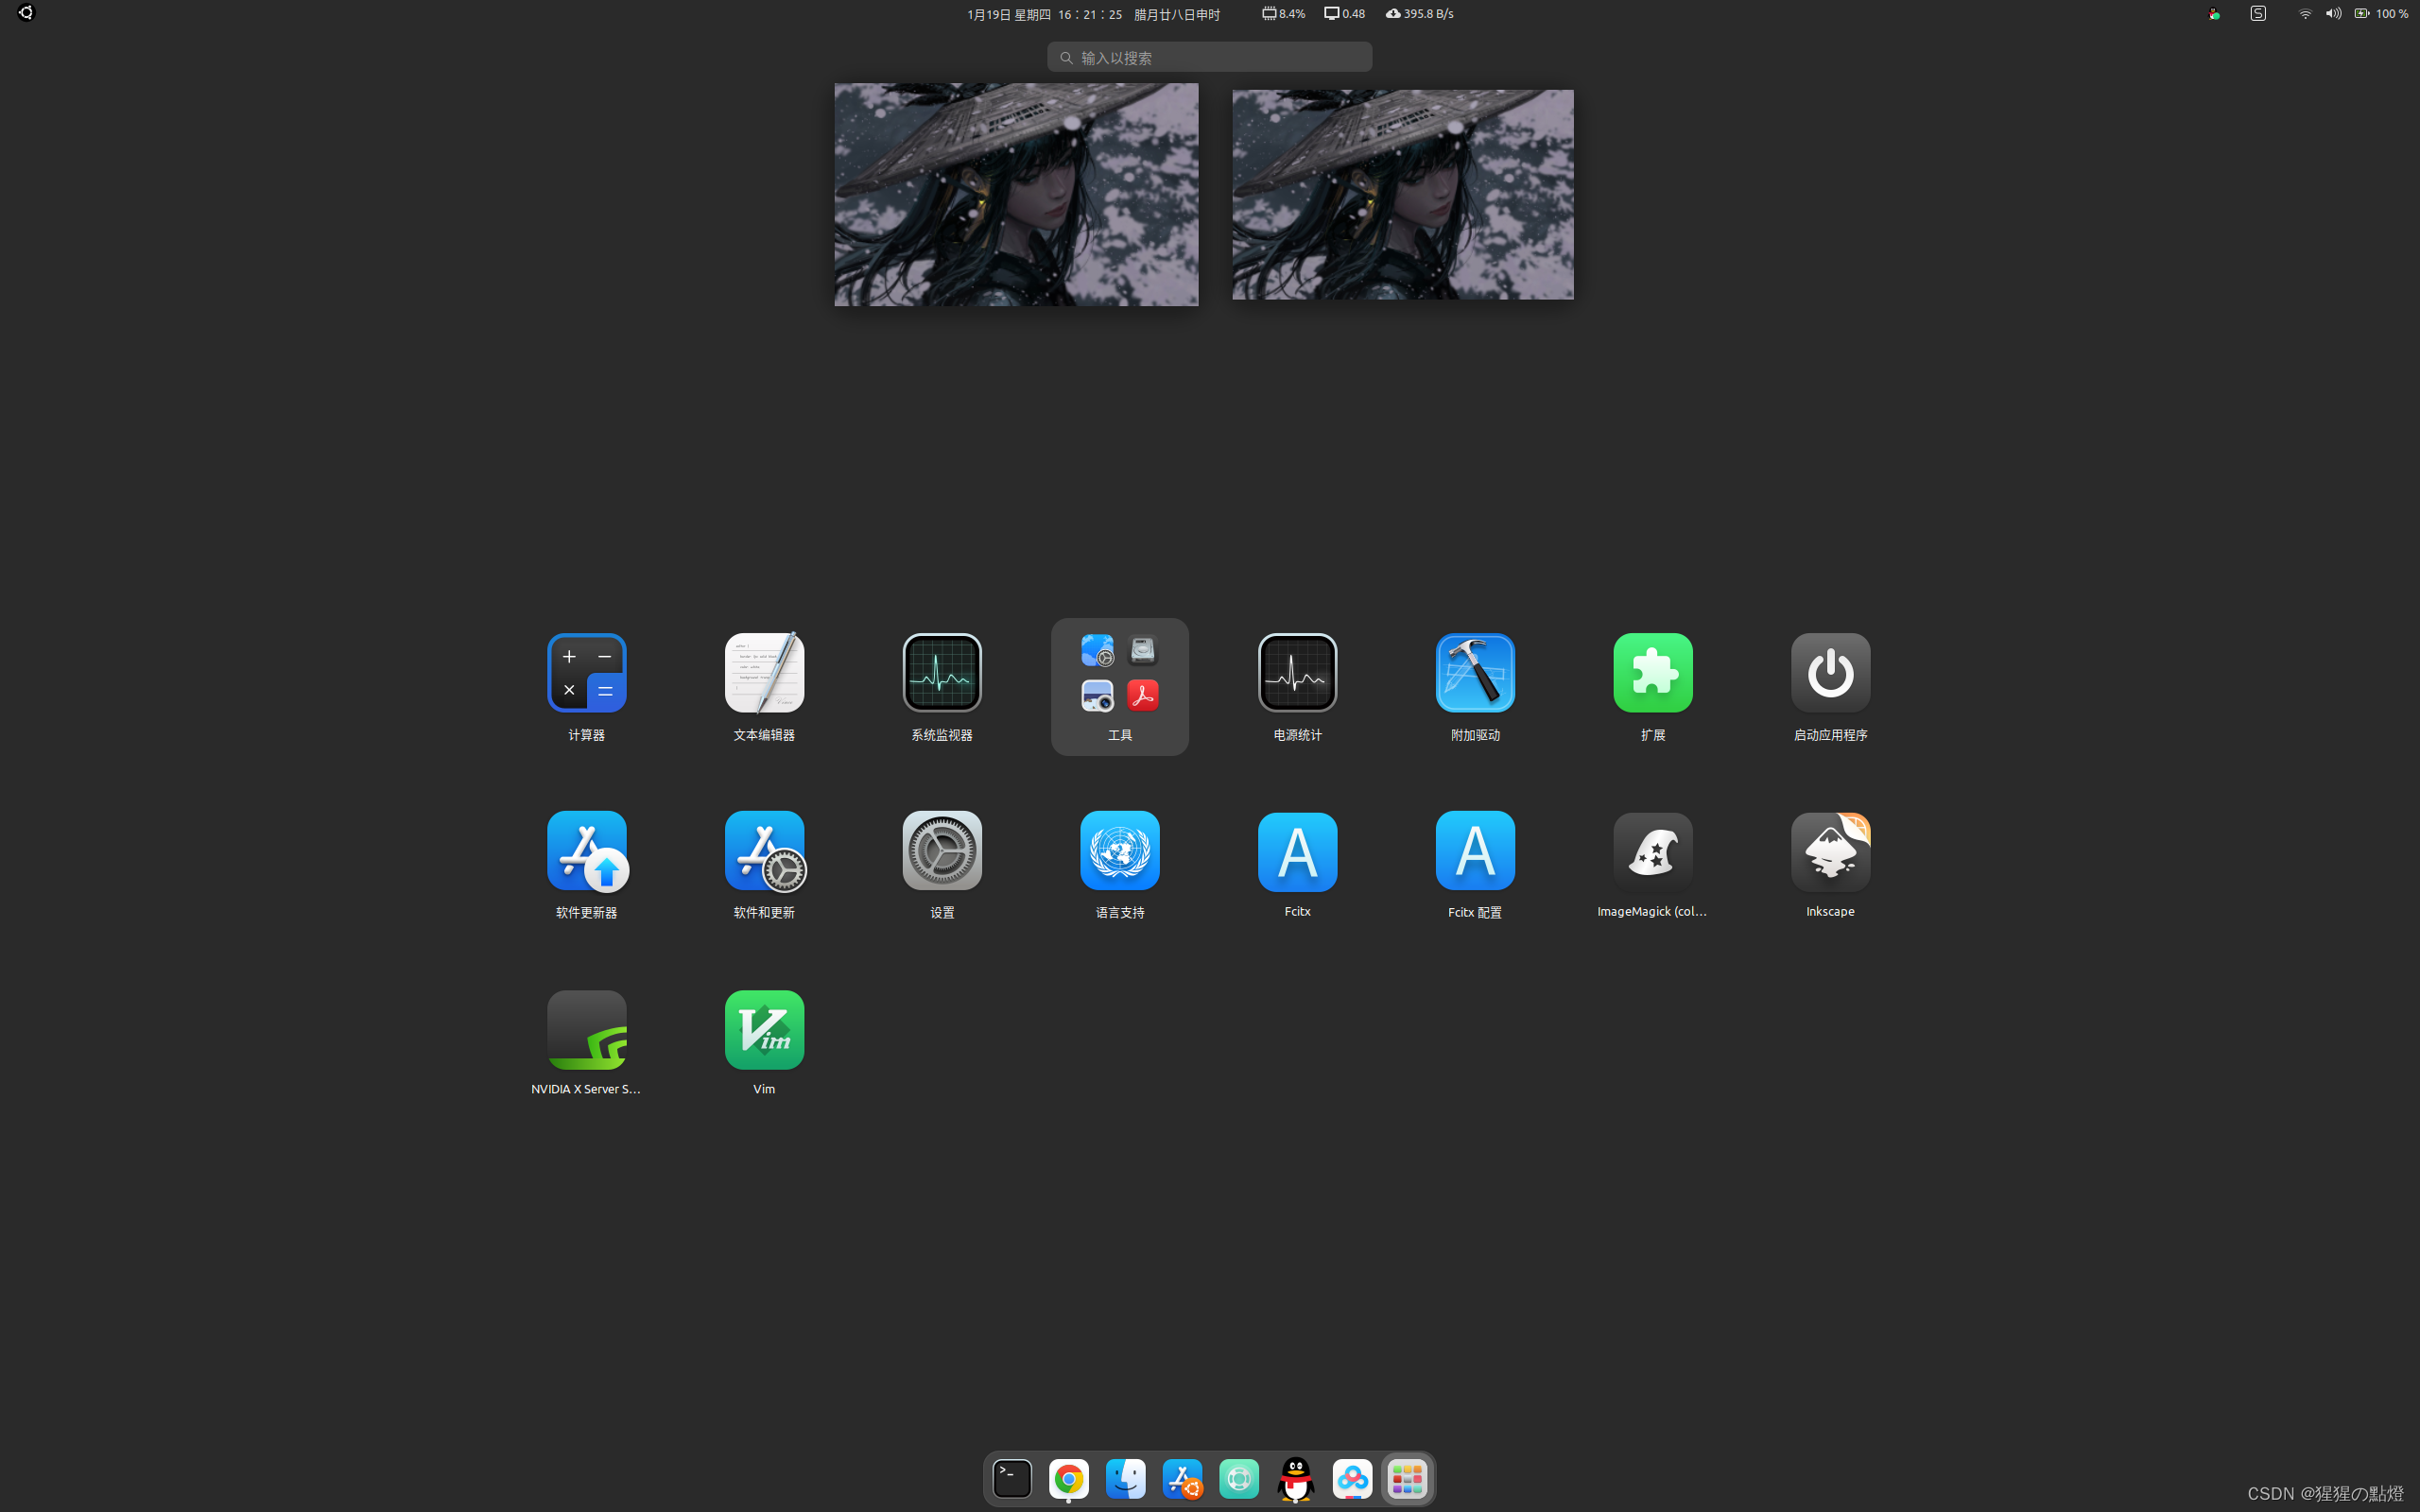Open Vim editor
This screenshot has width=2420, height=1512.
764,1042
